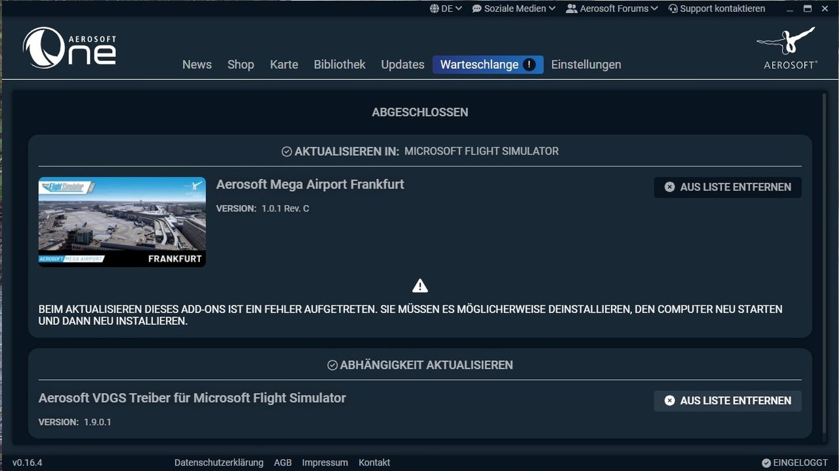The width and height of the screenshot is (839, 471).
Task: Select the Warteschlange tab
Action: point(488,64)
